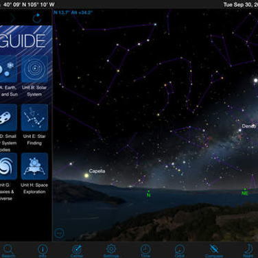258x258 pixels.
Task: Open the Search tool in bottom toolbar
Action: click(8, 250)
